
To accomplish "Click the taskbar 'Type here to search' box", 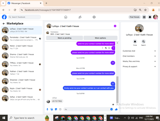I will [x=30, y=118].
